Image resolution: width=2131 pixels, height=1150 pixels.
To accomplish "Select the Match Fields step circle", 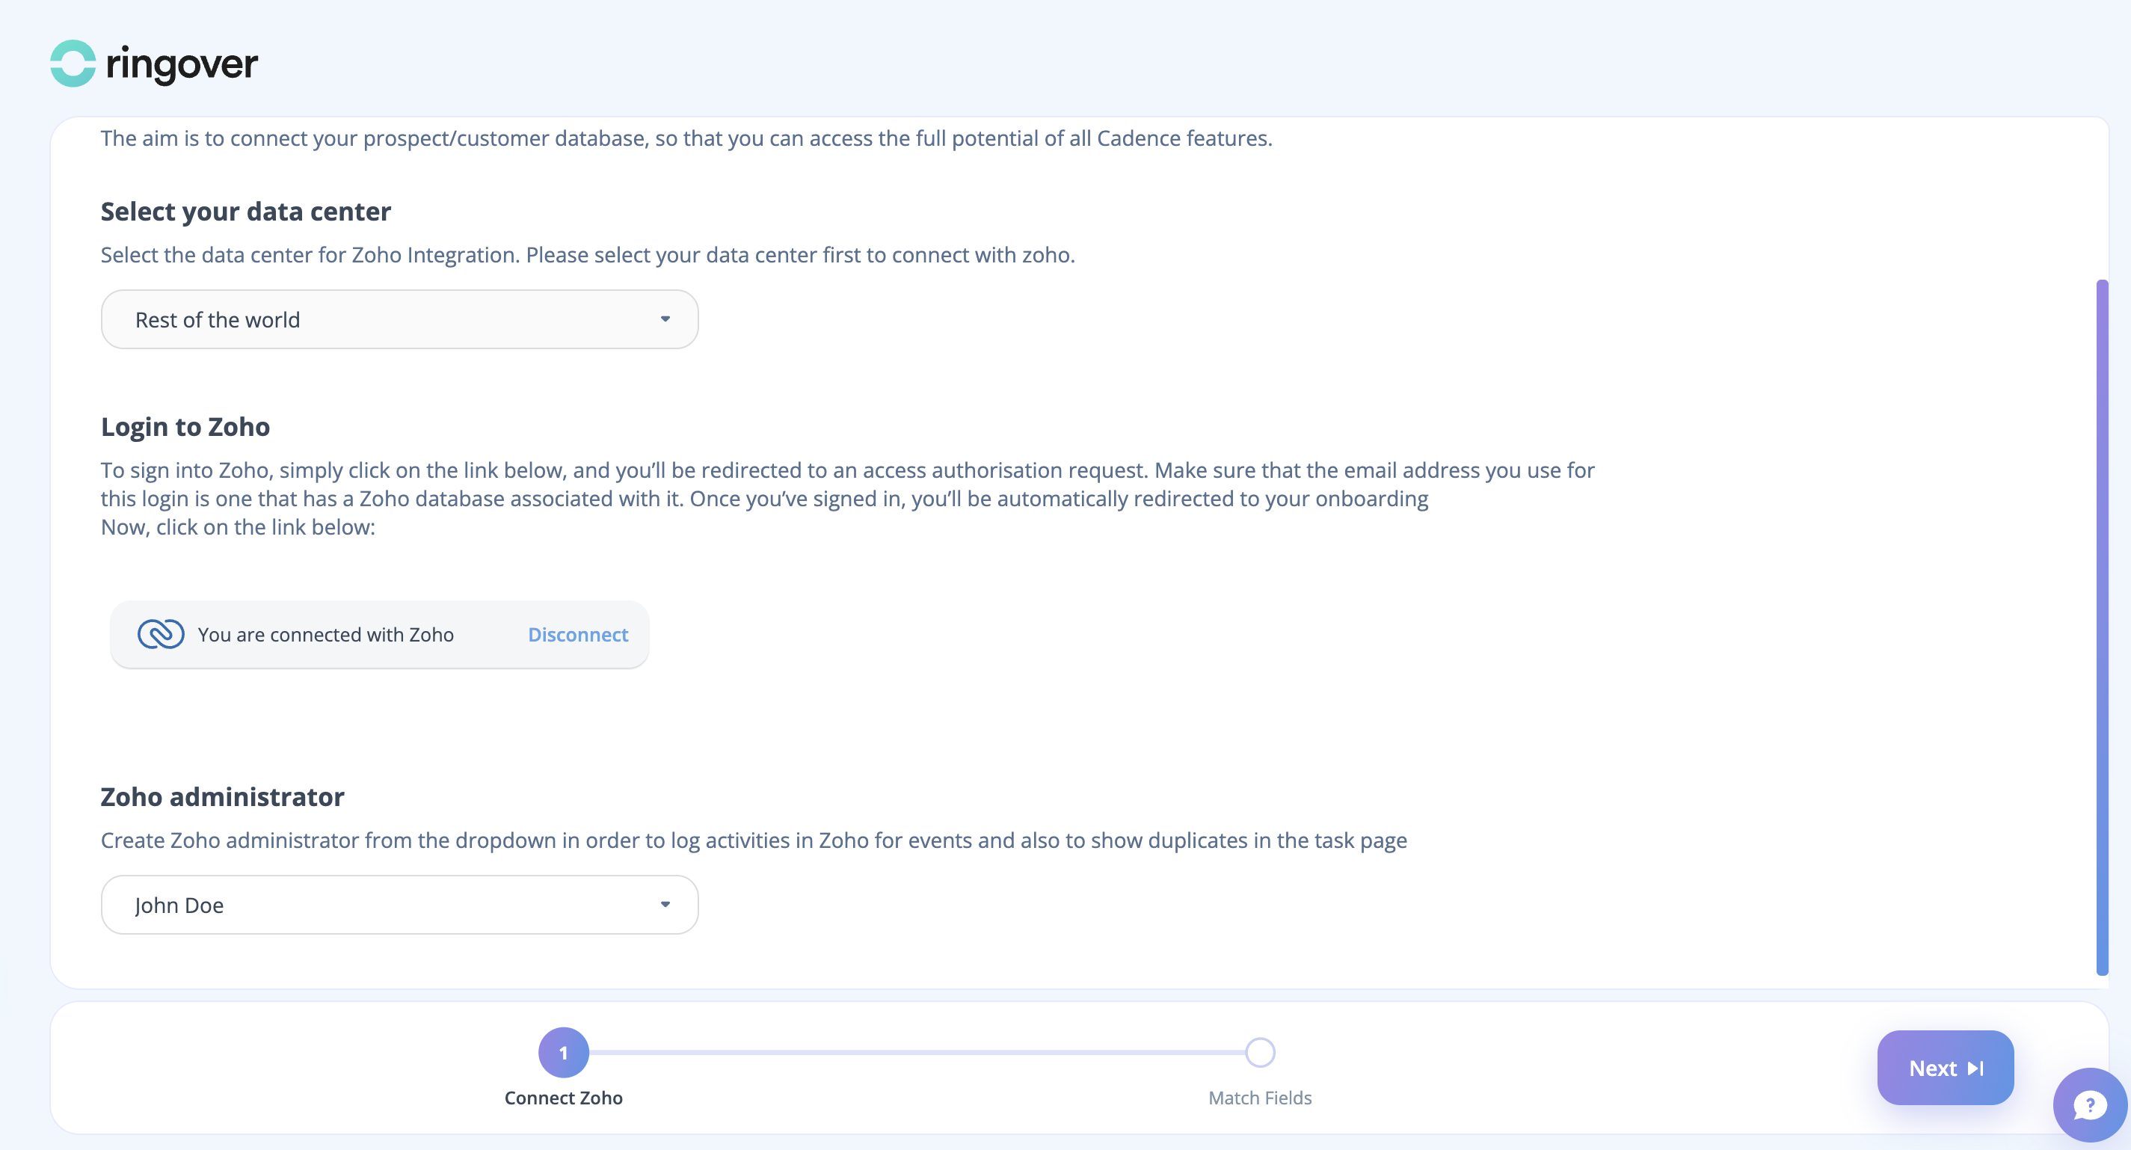I will tap(1260, 1052).
